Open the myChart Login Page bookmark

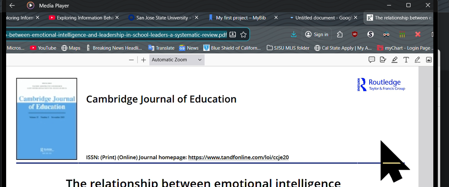(x=405, y=48)
